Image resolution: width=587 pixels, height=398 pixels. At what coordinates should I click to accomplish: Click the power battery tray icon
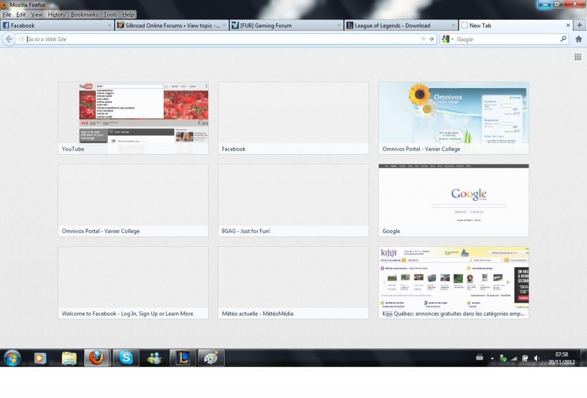525,358
